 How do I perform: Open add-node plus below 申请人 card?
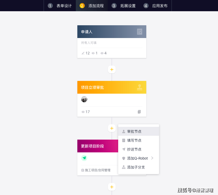click(112, 69)
